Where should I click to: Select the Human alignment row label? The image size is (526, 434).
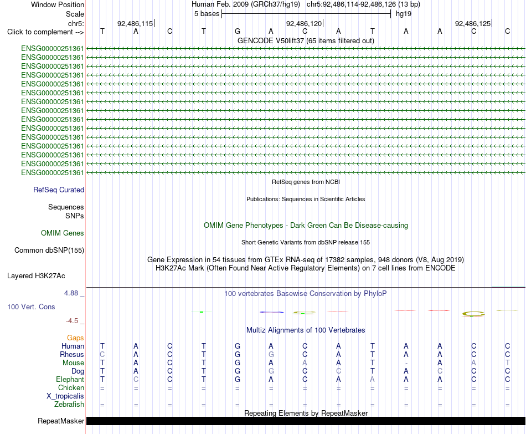point(73,346)
